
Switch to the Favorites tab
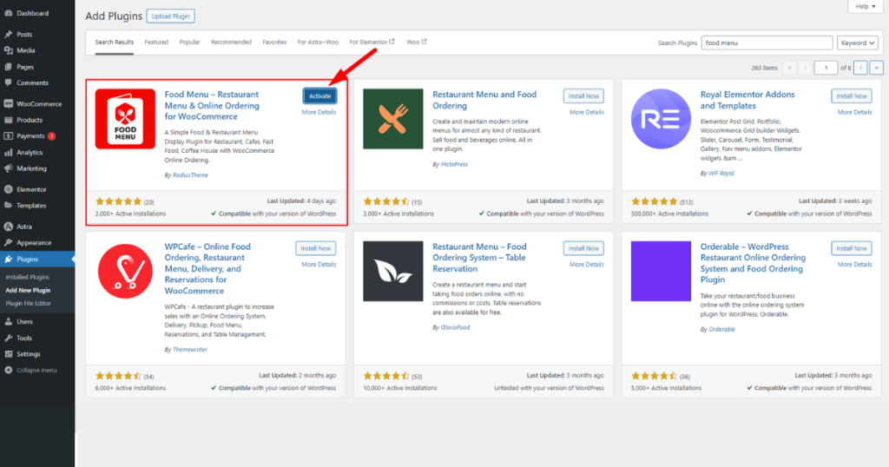(x=274, y=42)
